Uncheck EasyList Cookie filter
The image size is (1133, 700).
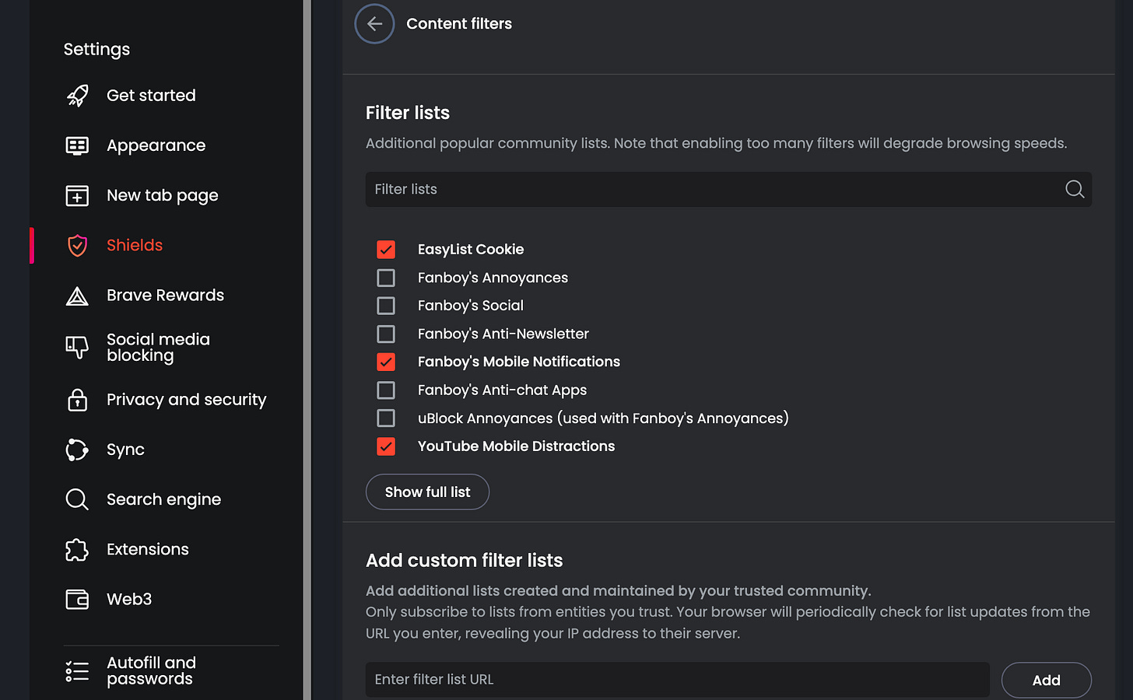pos(386,250)
